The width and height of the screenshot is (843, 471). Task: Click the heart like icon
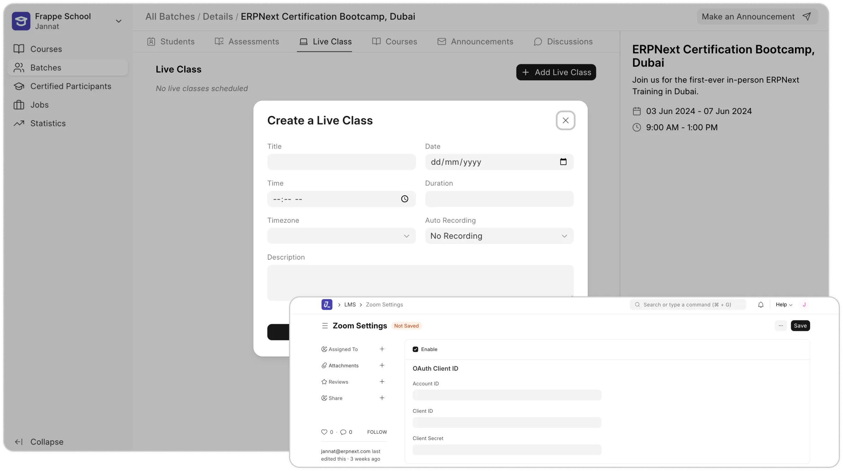pos(324,432)
